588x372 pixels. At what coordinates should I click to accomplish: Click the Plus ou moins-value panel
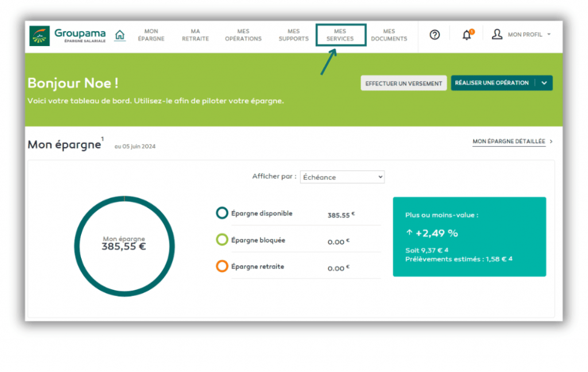(469, 237)
